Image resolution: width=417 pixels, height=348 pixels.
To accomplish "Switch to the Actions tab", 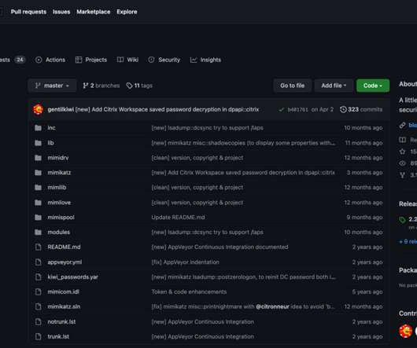I will [x=50, y=60].
